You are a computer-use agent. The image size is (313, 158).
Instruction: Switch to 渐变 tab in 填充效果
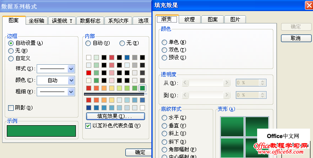167,19
